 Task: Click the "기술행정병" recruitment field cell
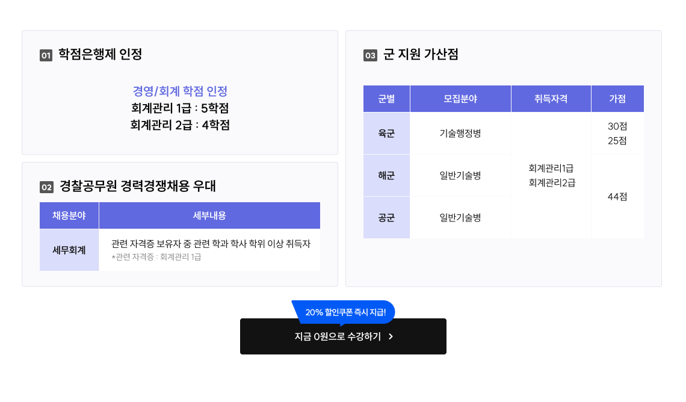460,133
